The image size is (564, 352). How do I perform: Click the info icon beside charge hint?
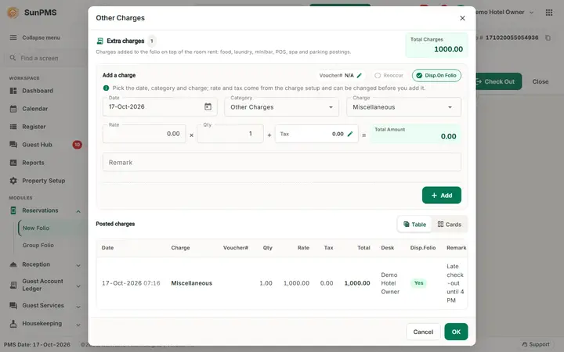pyautogui.click(x=106, y=88)
